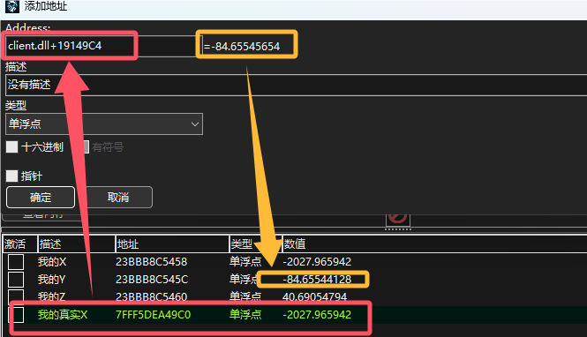587x337 pixels.
Task: Click the red no-entry icon
Action: 397,218
